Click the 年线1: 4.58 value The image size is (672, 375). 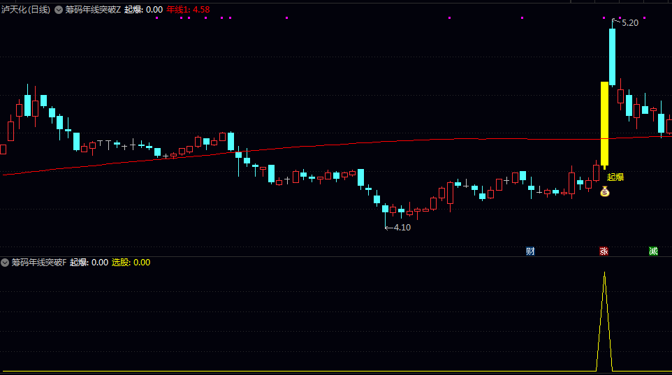[x=188, y=10]
